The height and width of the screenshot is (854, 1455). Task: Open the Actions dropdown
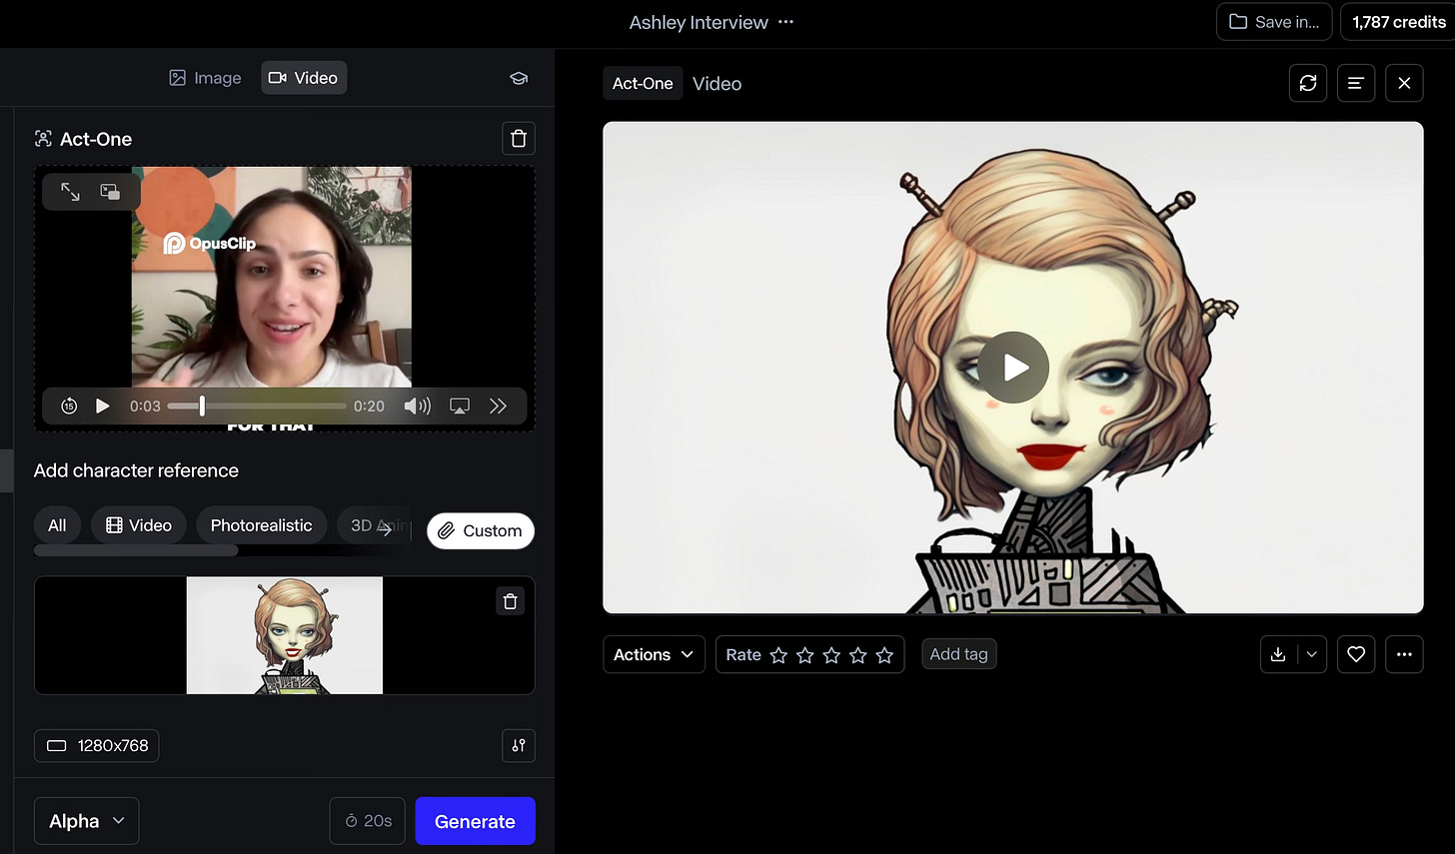[654, 654]
